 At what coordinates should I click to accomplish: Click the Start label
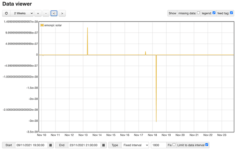[x=9, y=145]
